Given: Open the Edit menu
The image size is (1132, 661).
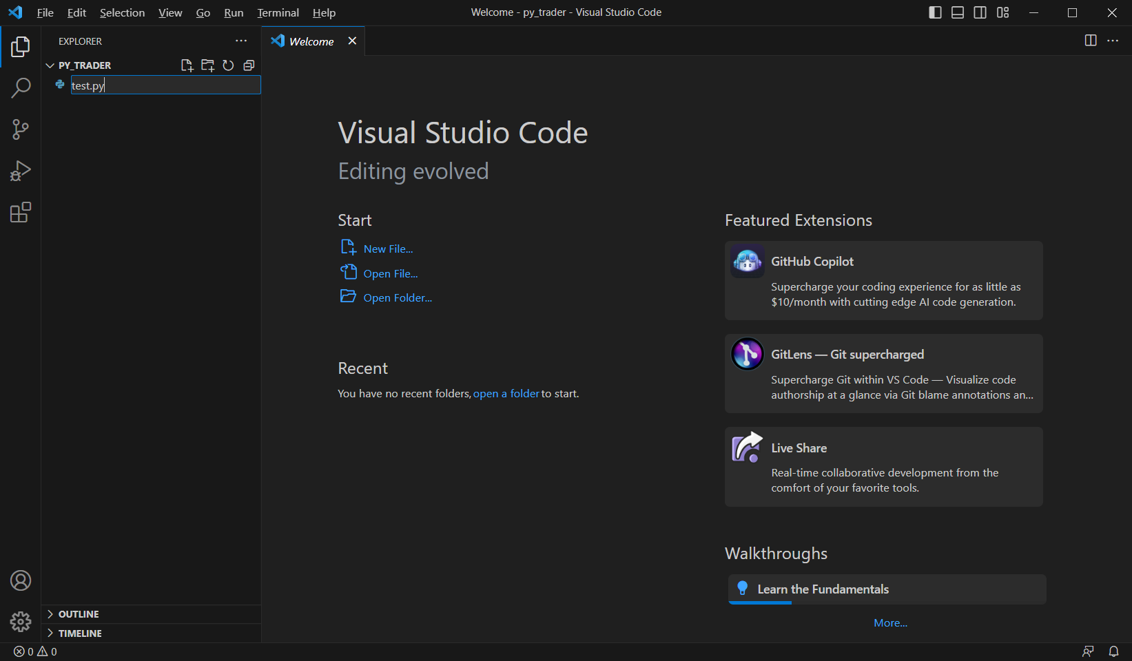Looking at the screenshot, I should click(76, 12).
